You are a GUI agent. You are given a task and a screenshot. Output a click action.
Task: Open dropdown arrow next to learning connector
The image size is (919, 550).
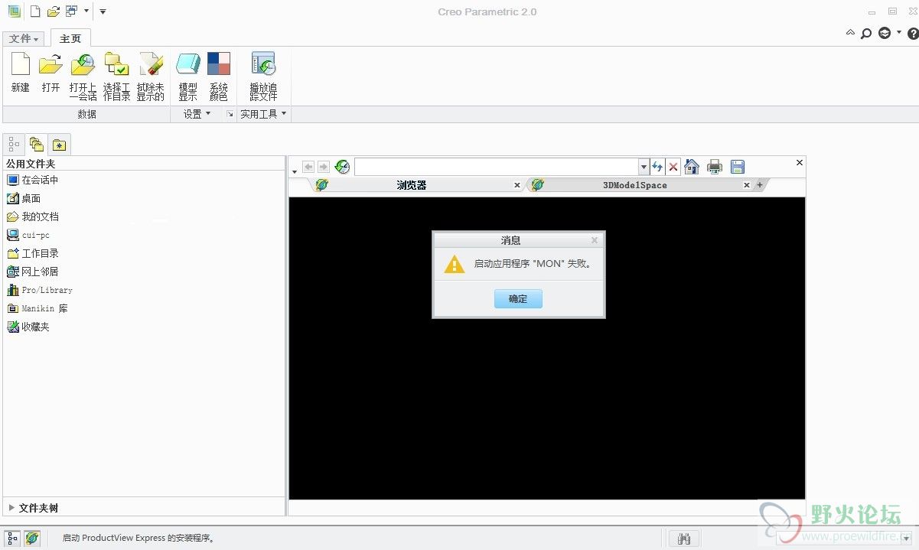pos(899,33)
